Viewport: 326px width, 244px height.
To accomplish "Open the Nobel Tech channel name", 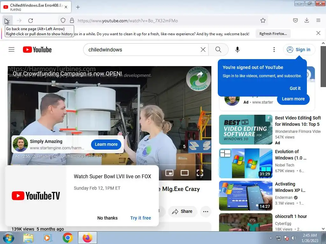I will click(x=284, y=165).
